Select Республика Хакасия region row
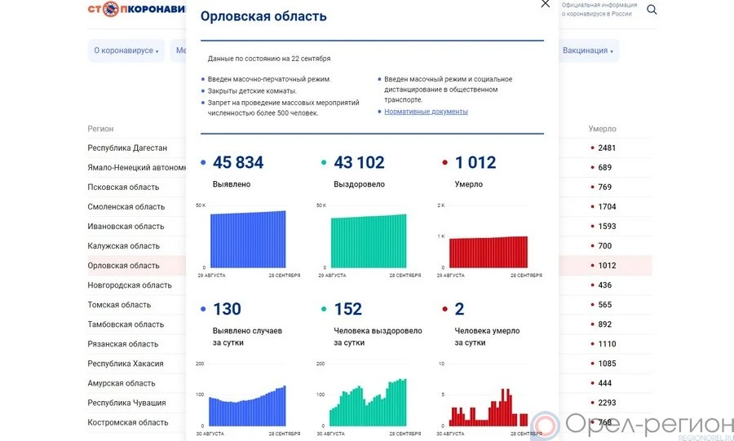This screenshot has height=441, width=734. tap(126, 364)
